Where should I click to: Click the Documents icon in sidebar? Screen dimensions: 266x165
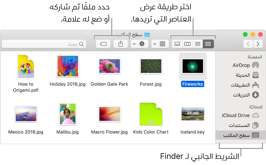tap(255, 125)
